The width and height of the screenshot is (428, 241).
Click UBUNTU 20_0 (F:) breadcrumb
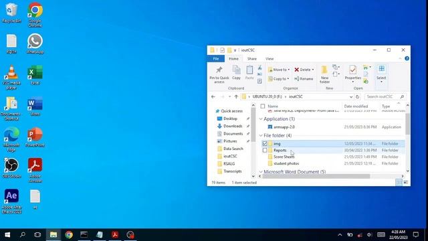[267, 96]
